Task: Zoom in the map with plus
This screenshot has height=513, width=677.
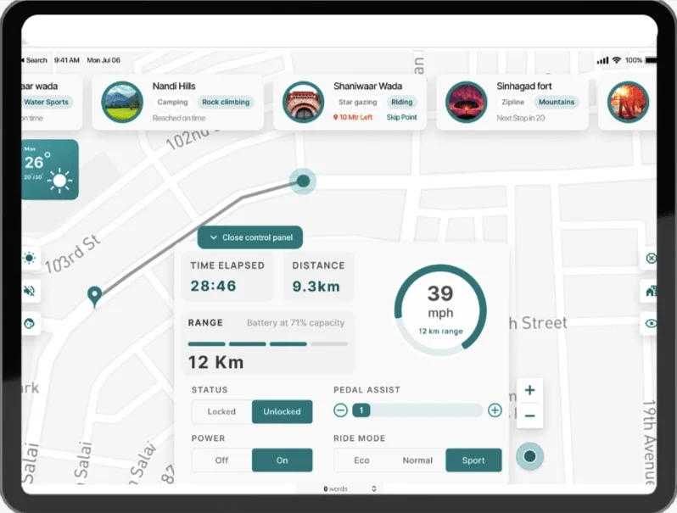Action: tap(529, 390)
